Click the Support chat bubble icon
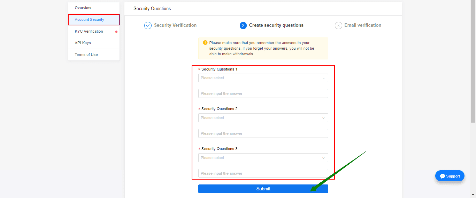This screenshot has height=198, width=476. [x=443, y=176]
